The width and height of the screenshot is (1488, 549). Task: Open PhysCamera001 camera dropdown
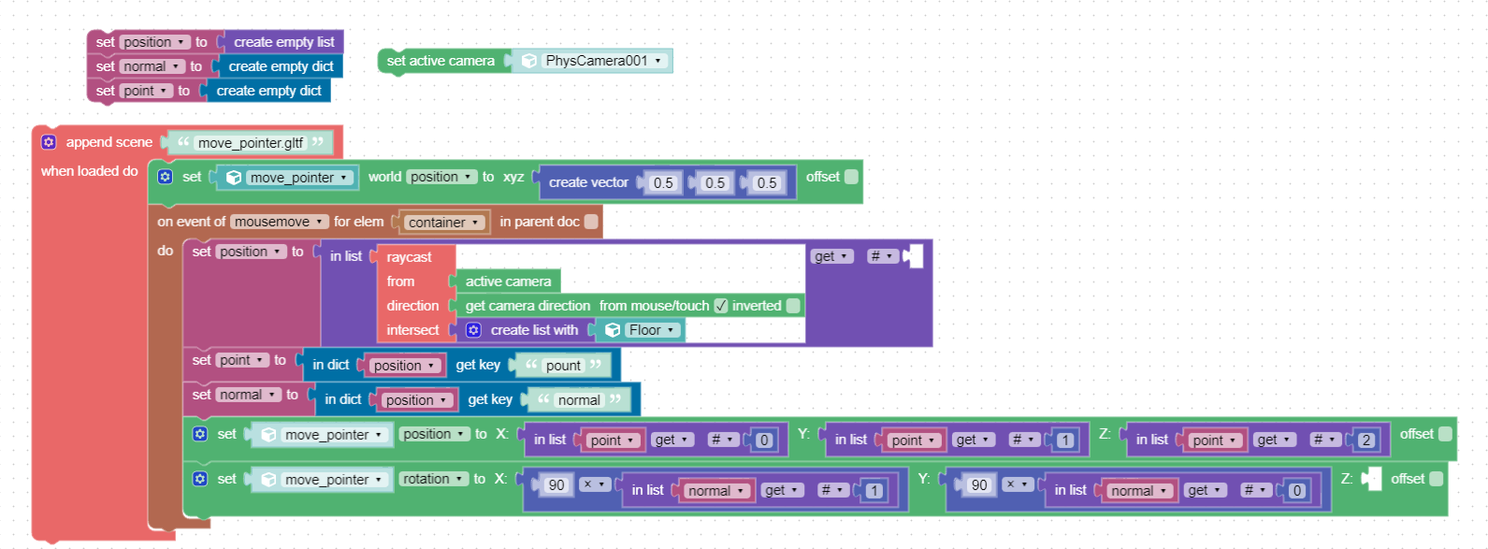point(604,61)
